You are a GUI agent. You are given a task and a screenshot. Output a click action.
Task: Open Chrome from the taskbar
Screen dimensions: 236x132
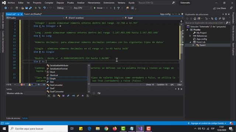[106, 129]
